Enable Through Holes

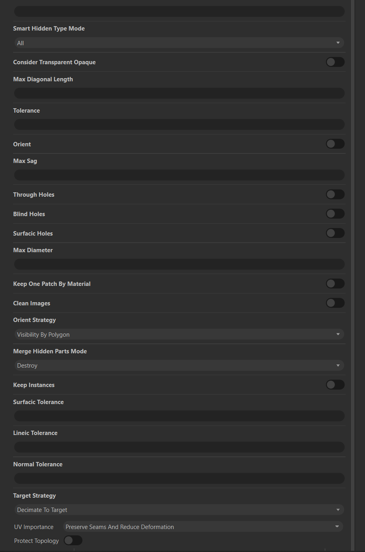coord(335,194)
